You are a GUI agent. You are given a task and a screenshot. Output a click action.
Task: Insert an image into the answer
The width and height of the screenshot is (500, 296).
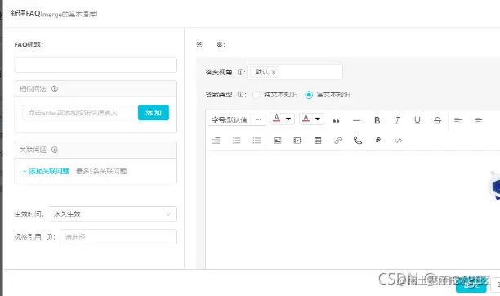click(x=278, y=141)
